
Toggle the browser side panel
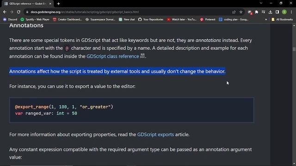tap(277, 12)
